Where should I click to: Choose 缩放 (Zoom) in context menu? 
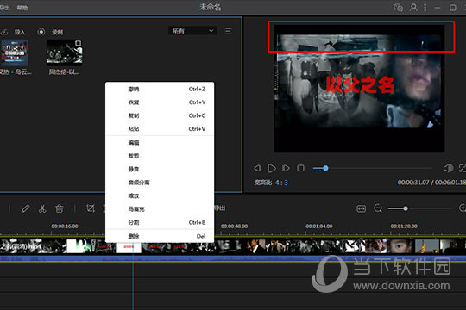[160, 195]
